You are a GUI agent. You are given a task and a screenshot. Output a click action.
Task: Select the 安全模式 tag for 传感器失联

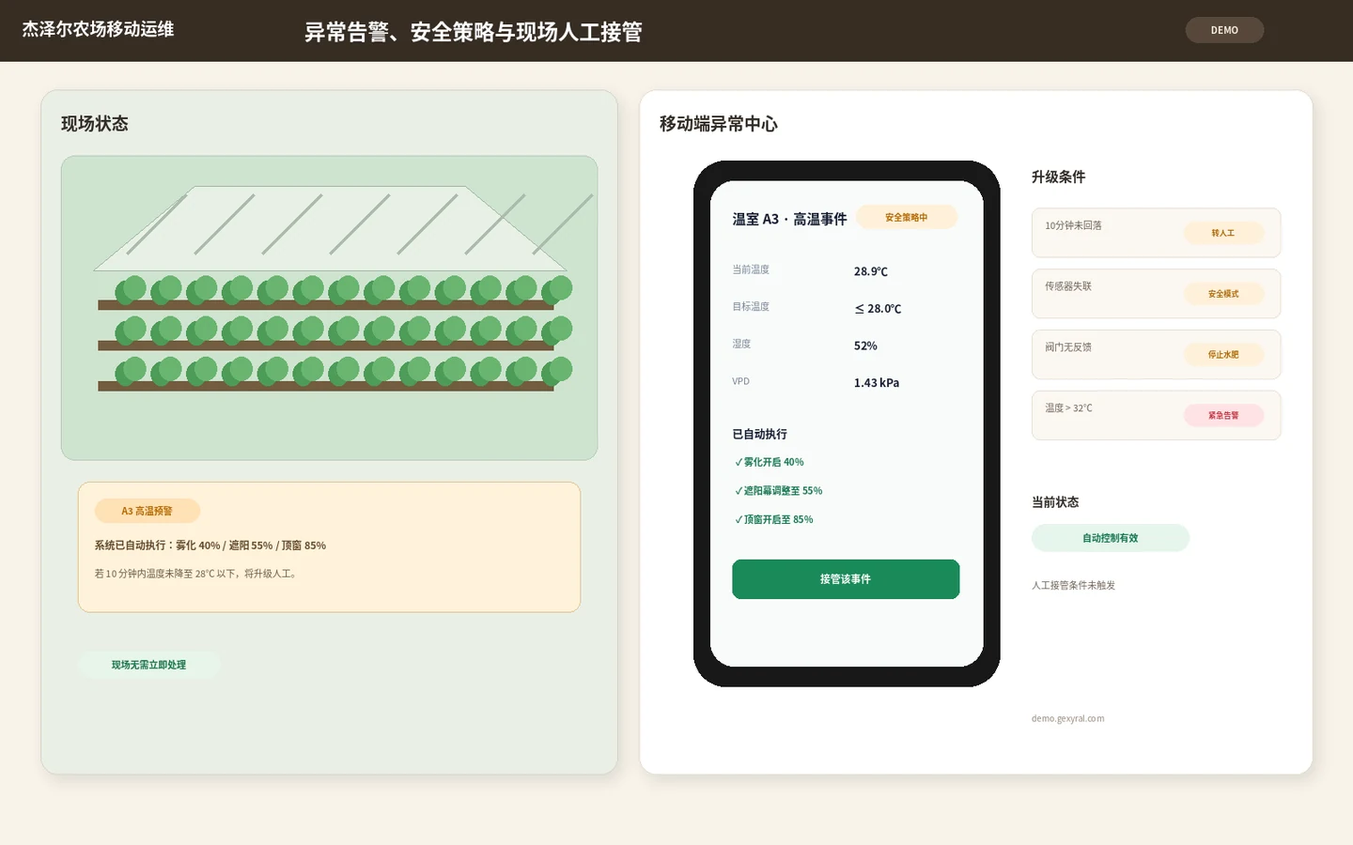[x=1222, y=294]
